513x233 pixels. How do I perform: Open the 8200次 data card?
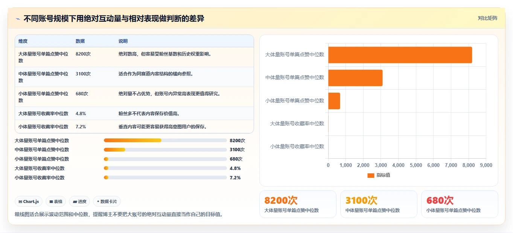coord(298,204)
